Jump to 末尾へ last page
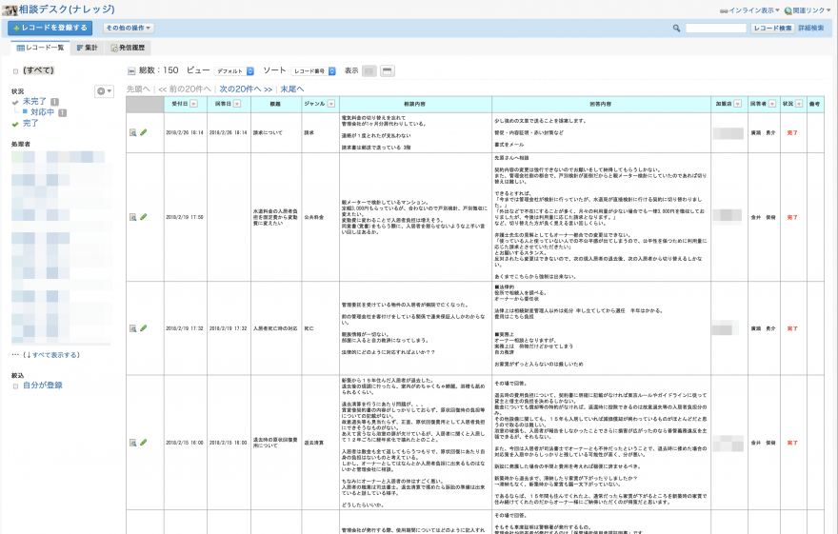 [291, 89]
